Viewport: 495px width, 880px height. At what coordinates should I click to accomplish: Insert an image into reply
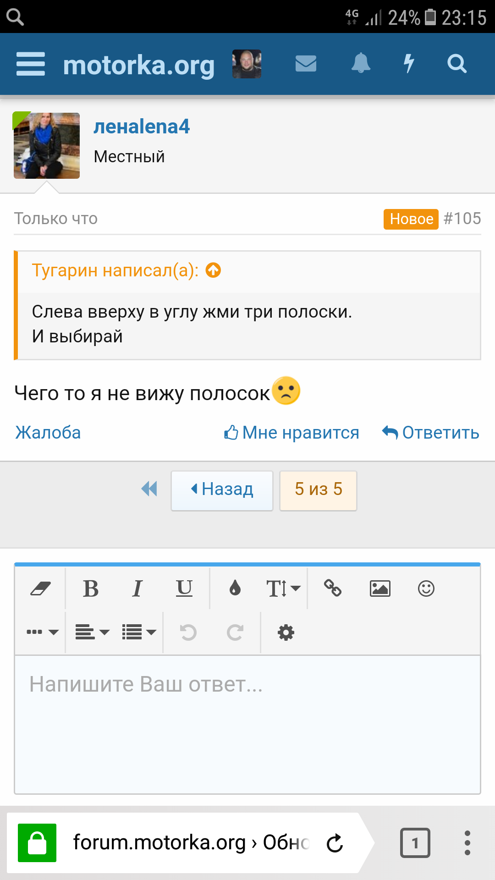tap(380, 588)
